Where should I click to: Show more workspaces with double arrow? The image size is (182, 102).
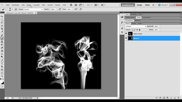tap(153, 5)
